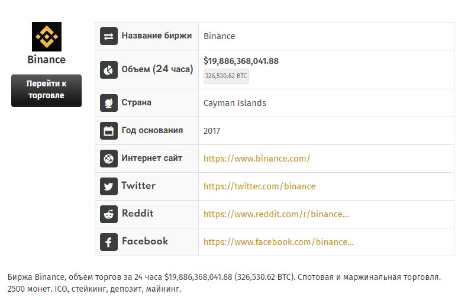Open the twitter.com/binance link
This screenshot has width=471, height=300.
coord(259,186)
